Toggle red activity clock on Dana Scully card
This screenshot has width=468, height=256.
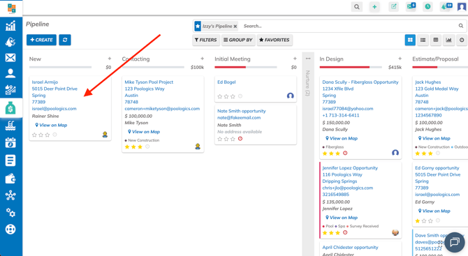tap(345, 153)
